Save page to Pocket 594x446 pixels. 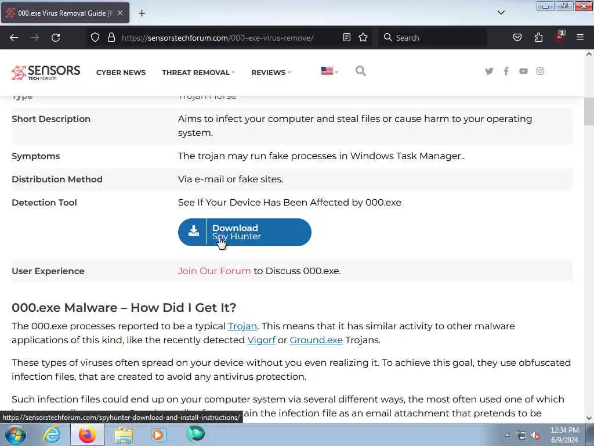pyautogui.click(x=517, y=37)
